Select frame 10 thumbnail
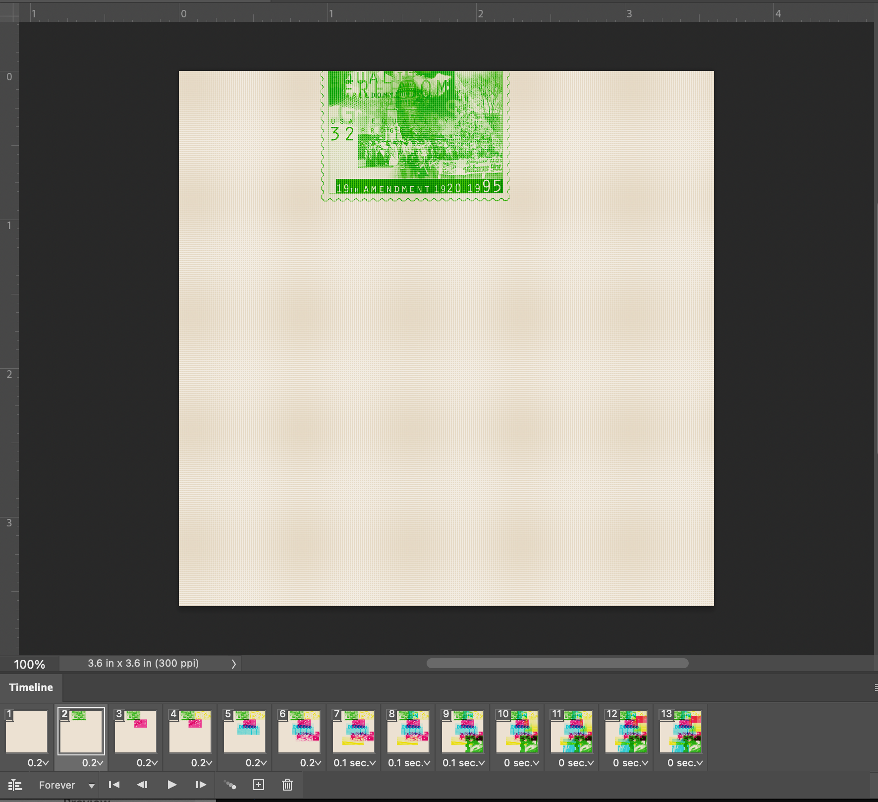Viewport: 878px width, 802px height. [x=517, y=731]
